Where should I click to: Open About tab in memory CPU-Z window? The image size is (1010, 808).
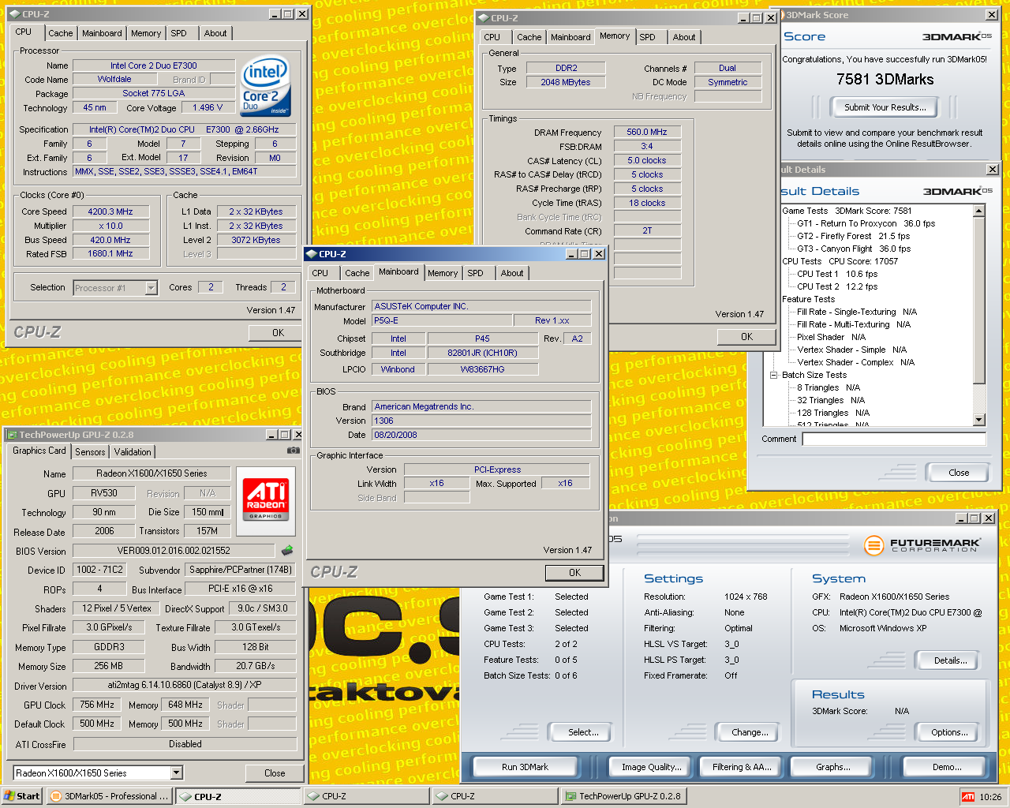click(x=684, y=37)
